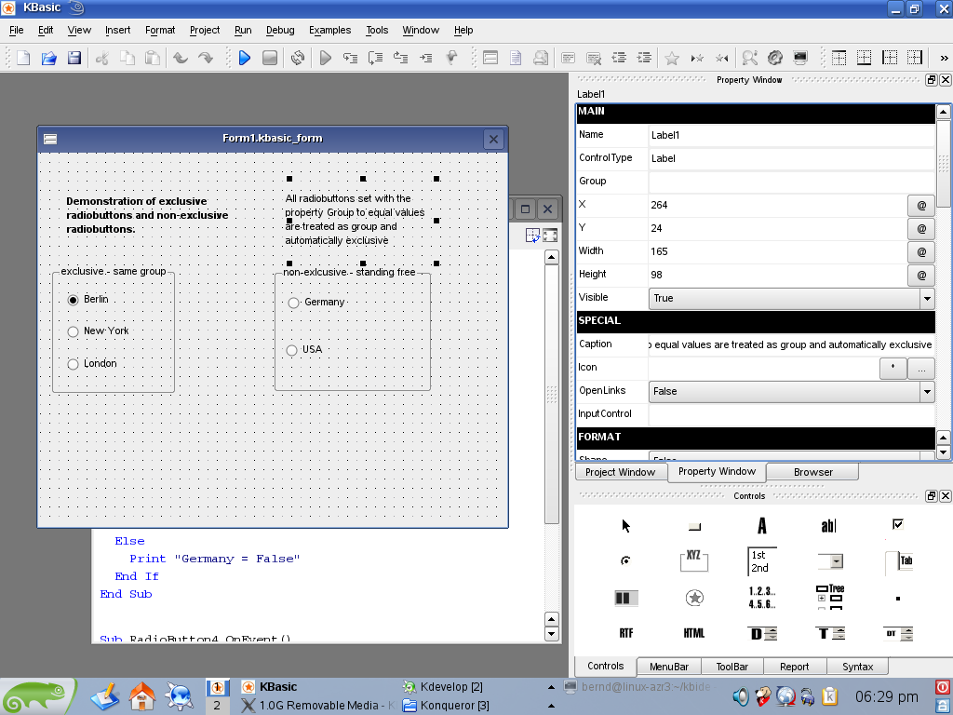Click the HTML control icon
Screen dimensions: 953x715
[x=694, y=633]
